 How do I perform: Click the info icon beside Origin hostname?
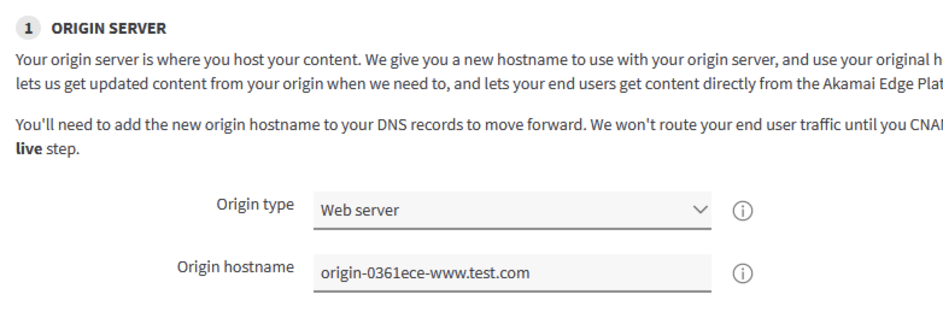pyautogui.click(x=742, y=274)
